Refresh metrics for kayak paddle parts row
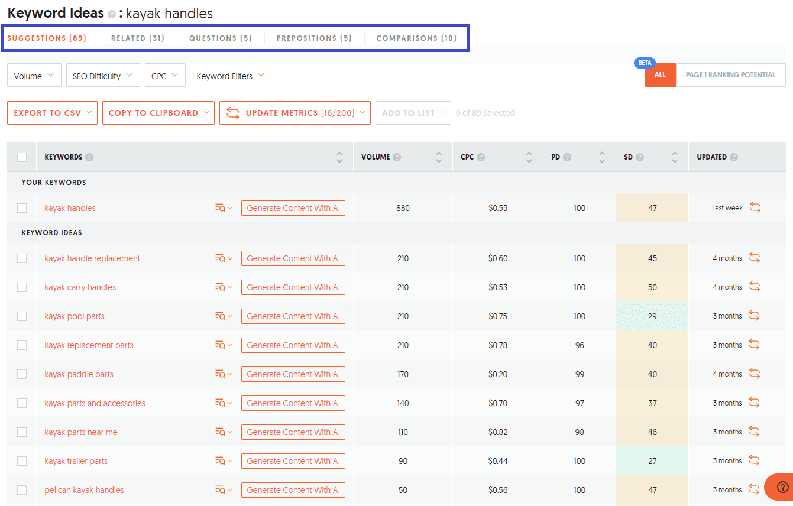The width and height of the screenshot is (793, 506). click(755, 374)
